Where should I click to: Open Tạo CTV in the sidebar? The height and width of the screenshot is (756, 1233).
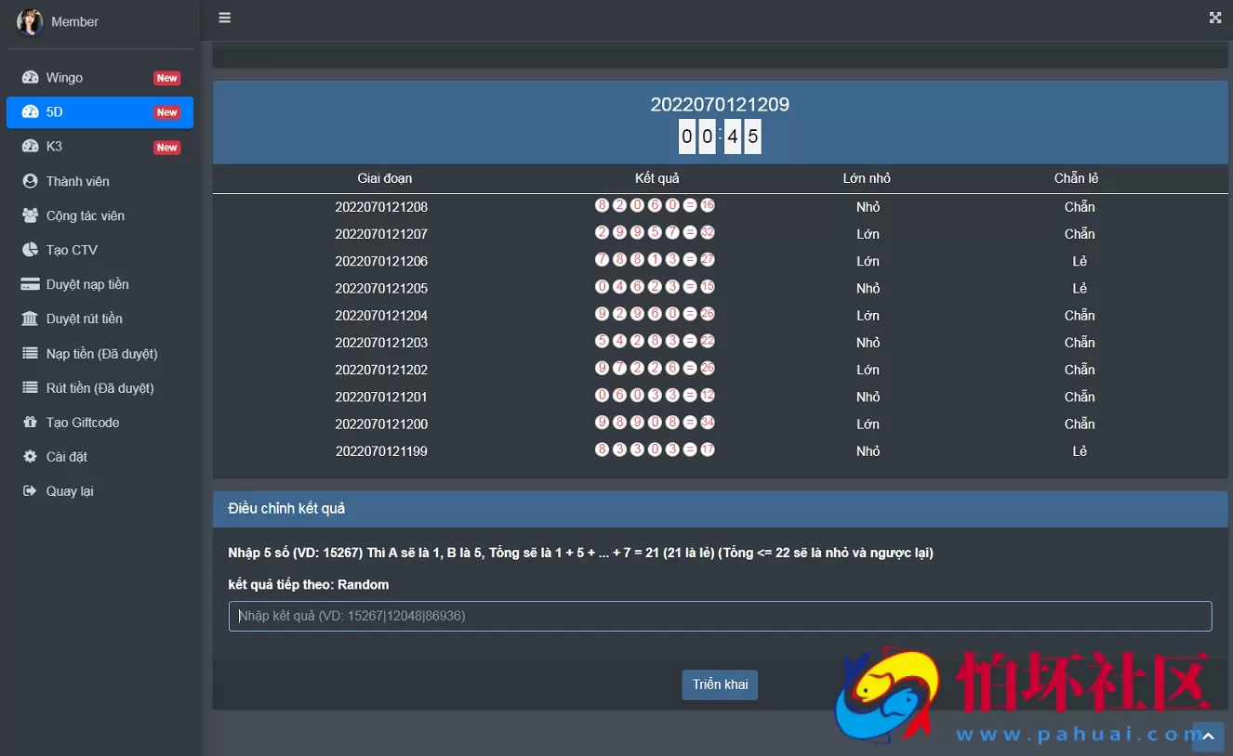coord(72,250)
